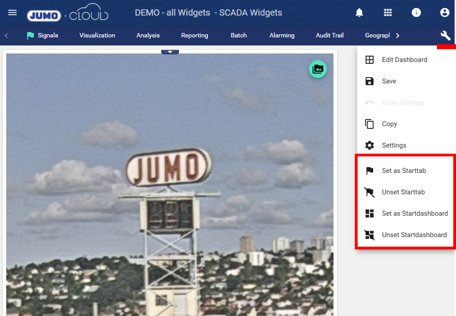Open Settings in the tools menu
The width and height of the screenshot is (456, 316).
394,145
